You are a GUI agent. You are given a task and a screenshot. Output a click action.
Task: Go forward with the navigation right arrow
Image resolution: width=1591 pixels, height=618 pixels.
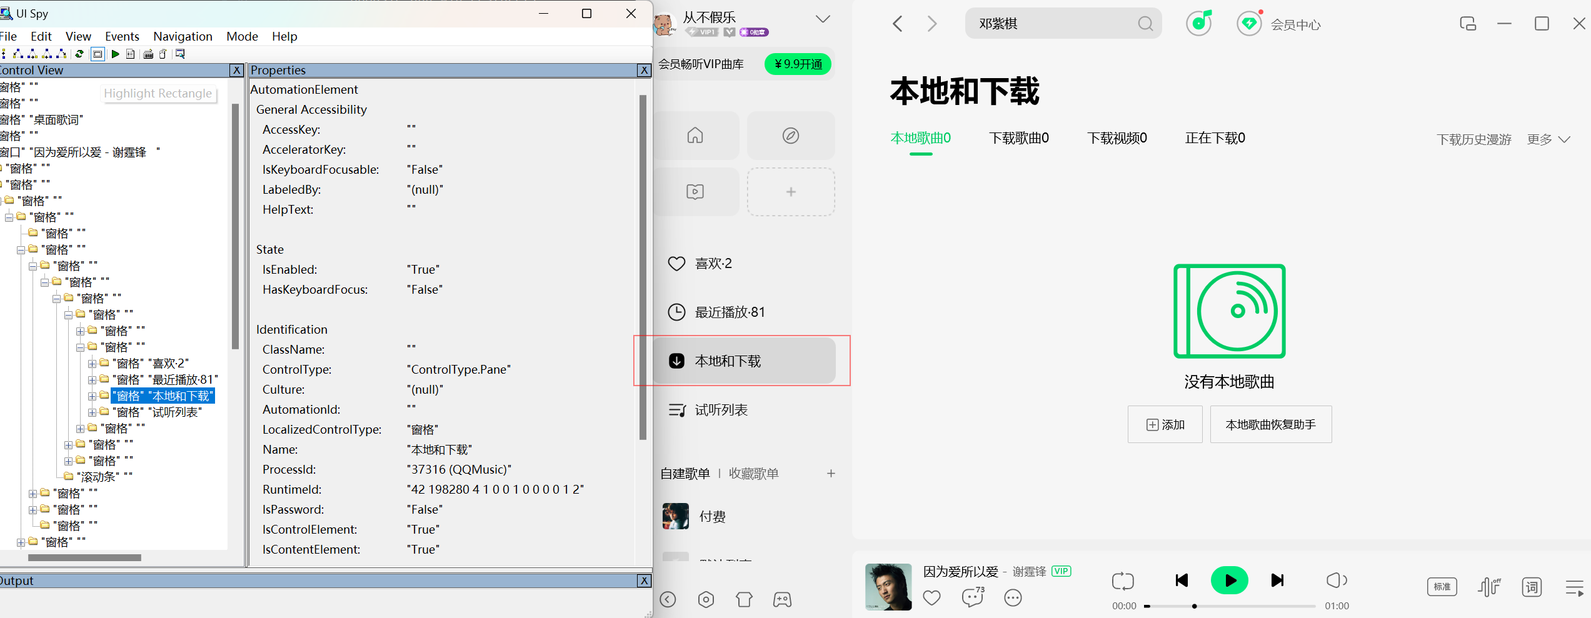pyautogui.click(x=932, y=24)
